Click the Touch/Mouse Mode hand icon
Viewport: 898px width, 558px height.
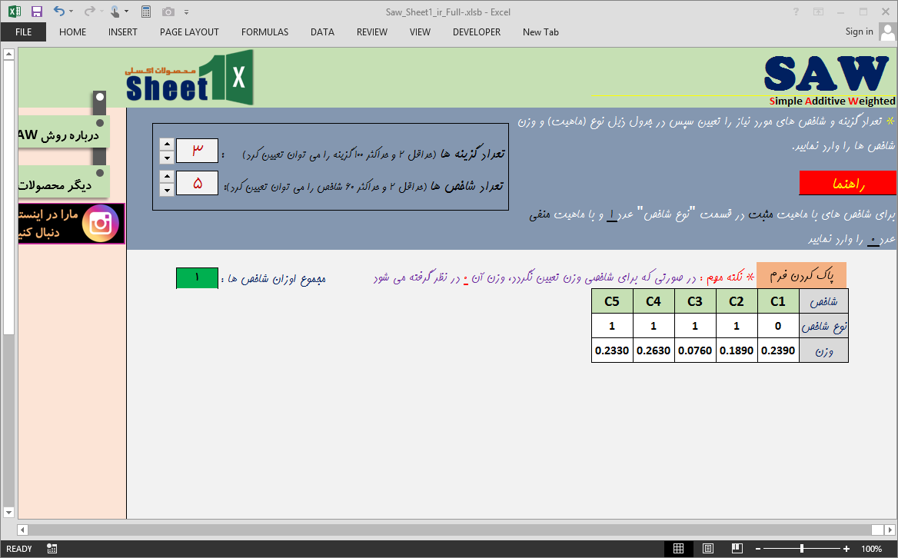point(115,12)
